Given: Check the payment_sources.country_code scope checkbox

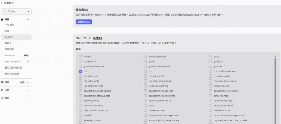Looking at the screenshot, I should (x=210, y=120).
